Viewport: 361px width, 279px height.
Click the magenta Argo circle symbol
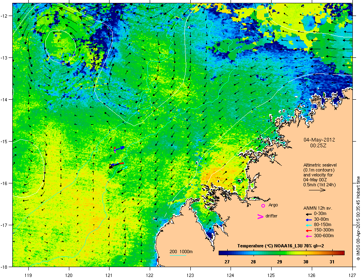pos(263,206)
